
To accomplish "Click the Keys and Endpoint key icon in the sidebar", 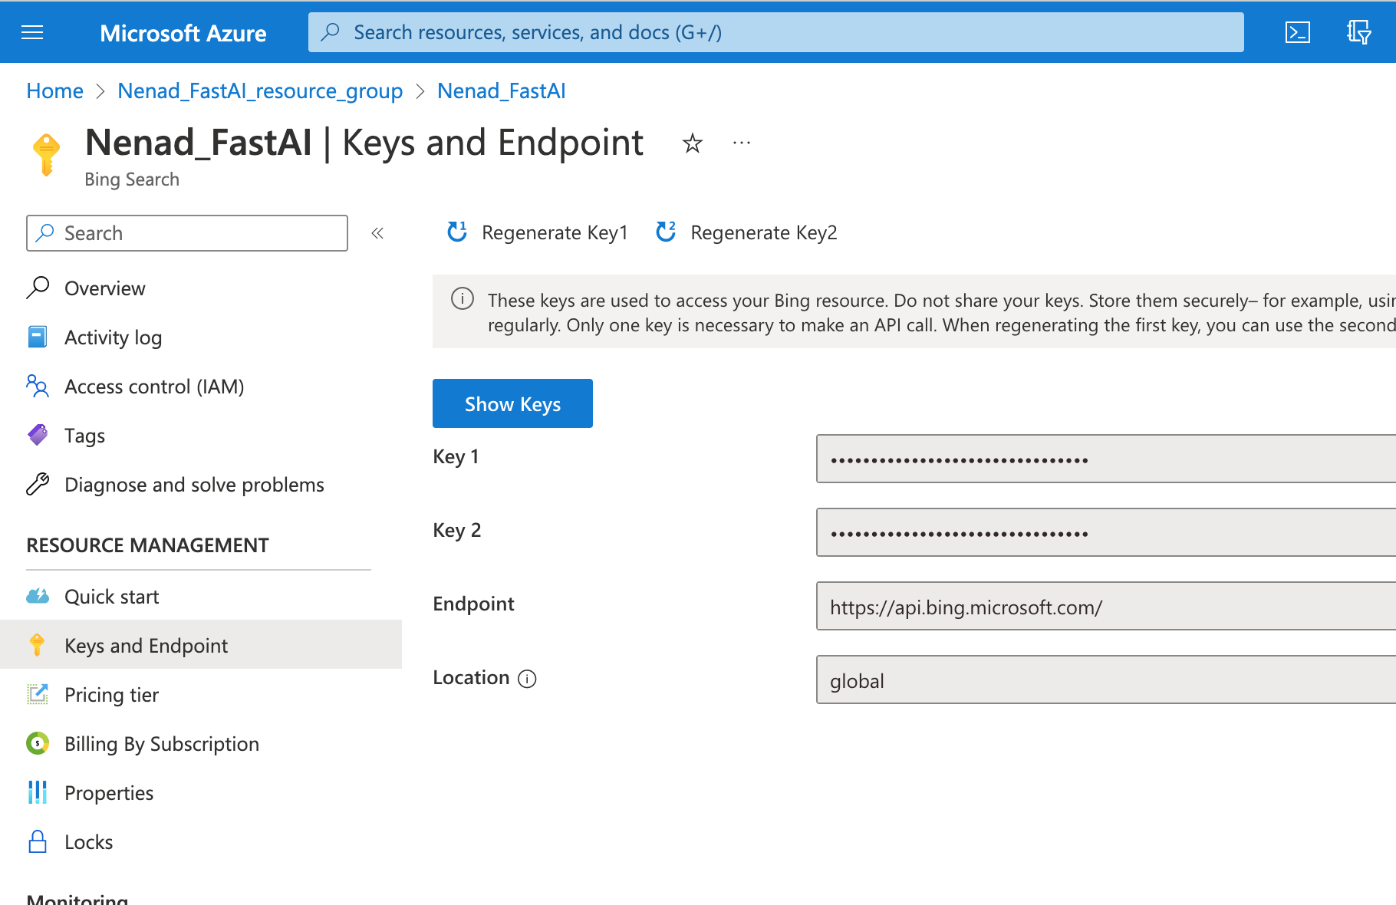I will 37,645.
